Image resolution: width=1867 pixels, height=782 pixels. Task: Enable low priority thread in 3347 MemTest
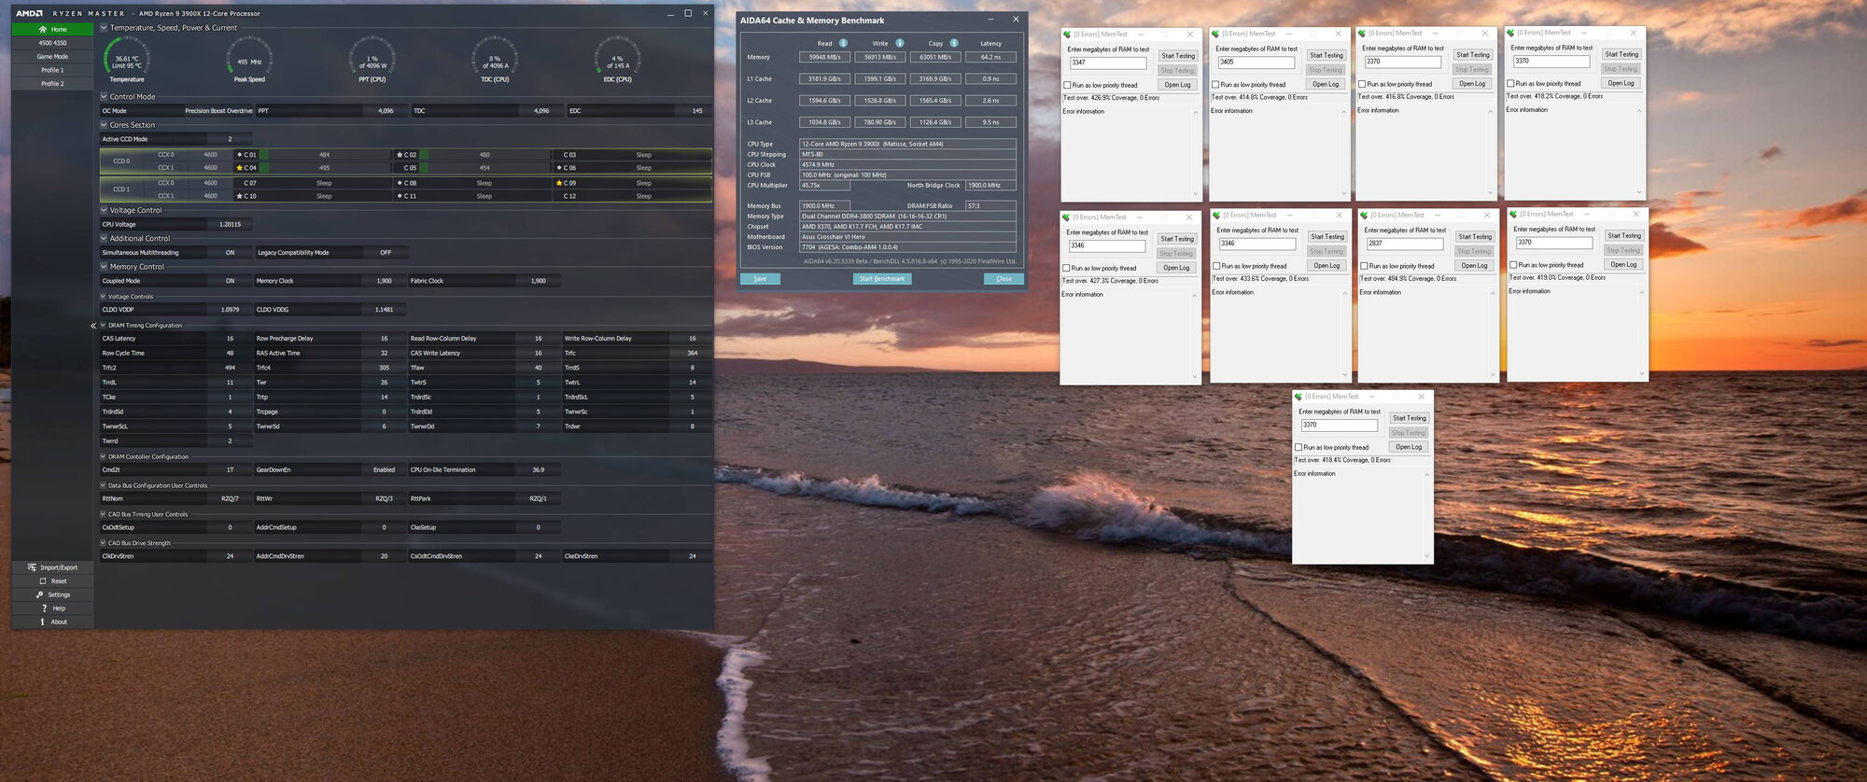click(1067, 85)
